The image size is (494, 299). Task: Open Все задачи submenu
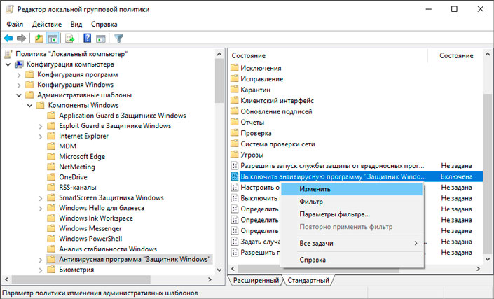tap(352, 243)
